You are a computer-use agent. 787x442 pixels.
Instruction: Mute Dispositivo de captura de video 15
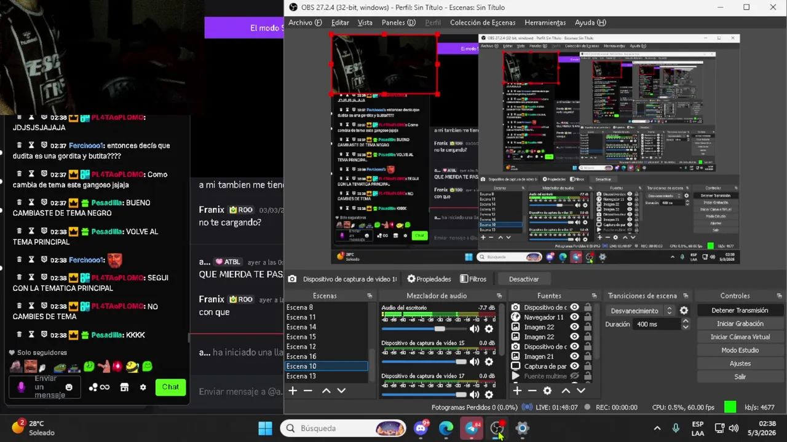pyautogui.click(x=474, y=362)
